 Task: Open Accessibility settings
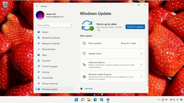55,78
